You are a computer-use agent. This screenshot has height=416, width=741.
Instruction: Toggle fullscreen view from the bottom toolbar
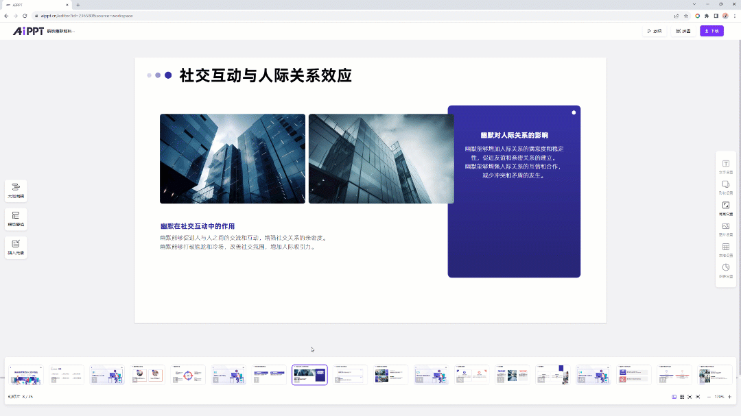[x=698, y=396]
